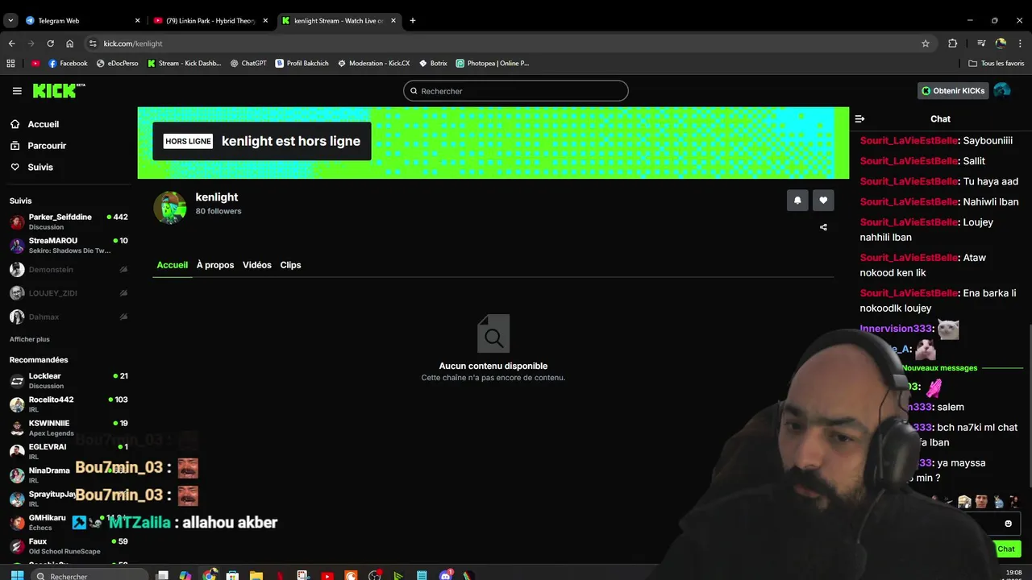This screenshot has height=580, width=1032.
Task: Open recommended channel EGLEVRAI
Action: coord(69,451)
